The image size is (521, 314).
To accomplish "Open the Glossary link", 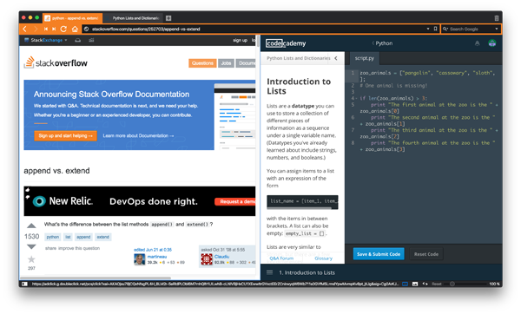I will 323,258.
